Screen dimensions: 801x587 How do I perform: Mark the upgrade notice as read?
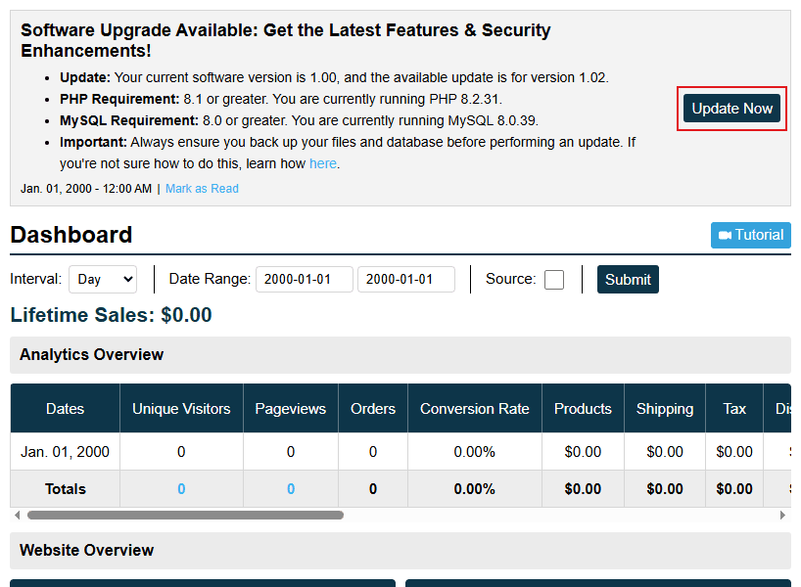coord(202,189)
